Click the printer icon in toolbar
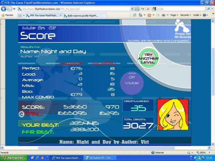This screenshot has height=161, width=215. click(x=163, y=15)
